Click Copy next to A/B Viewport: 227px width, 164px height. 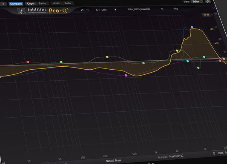(x=104, y=10)
